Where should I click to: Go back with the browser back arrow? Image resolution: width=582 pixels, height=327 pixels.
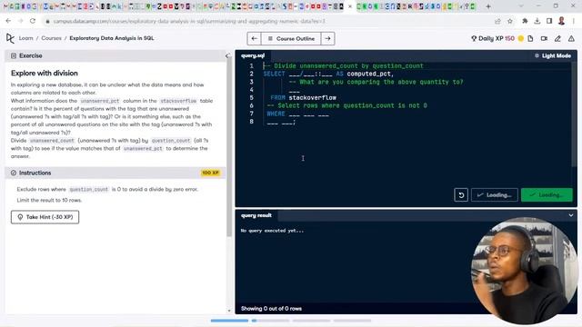coord(8,21)
